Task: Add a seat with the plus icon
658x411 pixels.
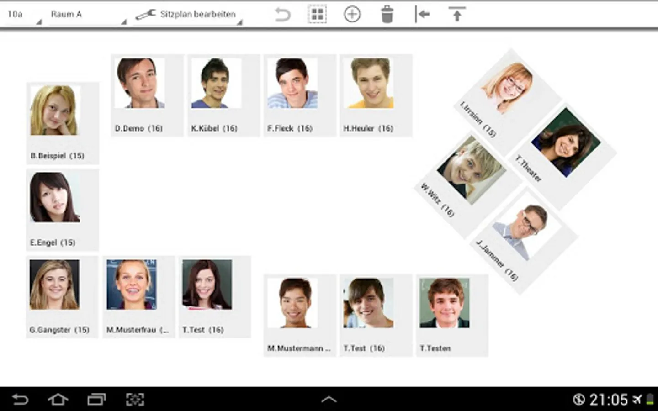Action: (352, 15)
